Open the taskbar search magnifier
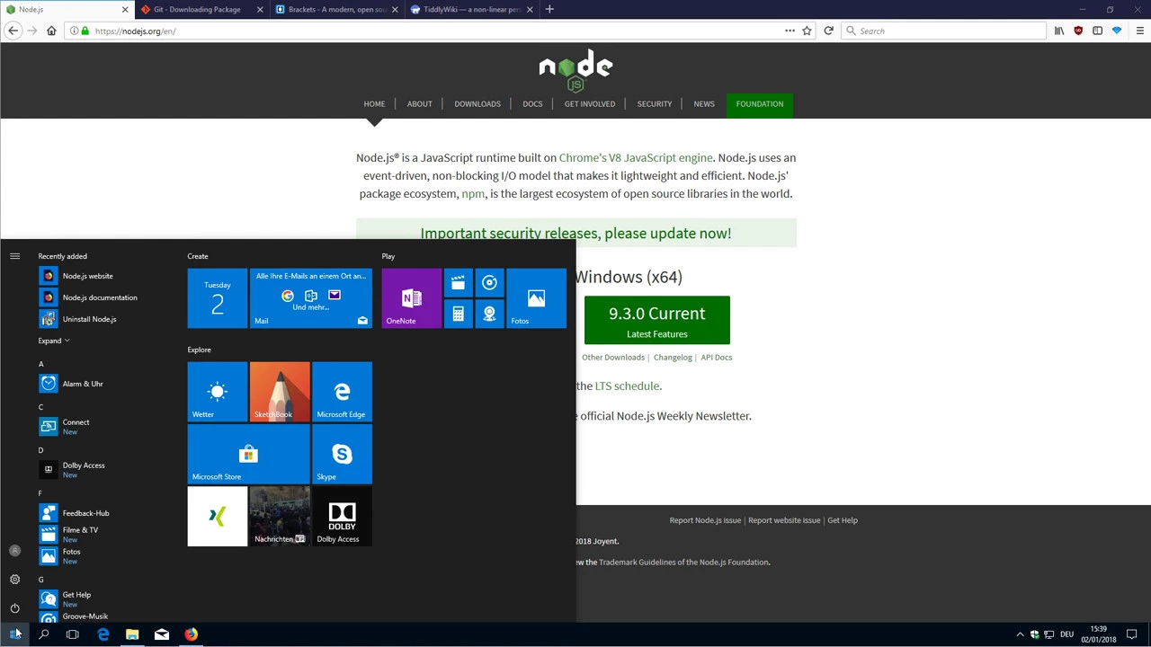The width and height of the screenshot is (1151, 647). click(x=43, y=634)
